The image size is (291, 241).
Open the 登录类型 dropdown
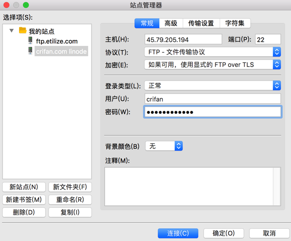tap(213, 85)
